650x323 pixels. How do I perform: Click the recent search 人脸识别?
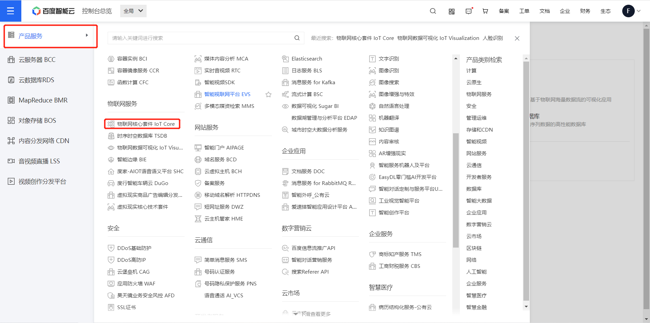tap(493, 38)
